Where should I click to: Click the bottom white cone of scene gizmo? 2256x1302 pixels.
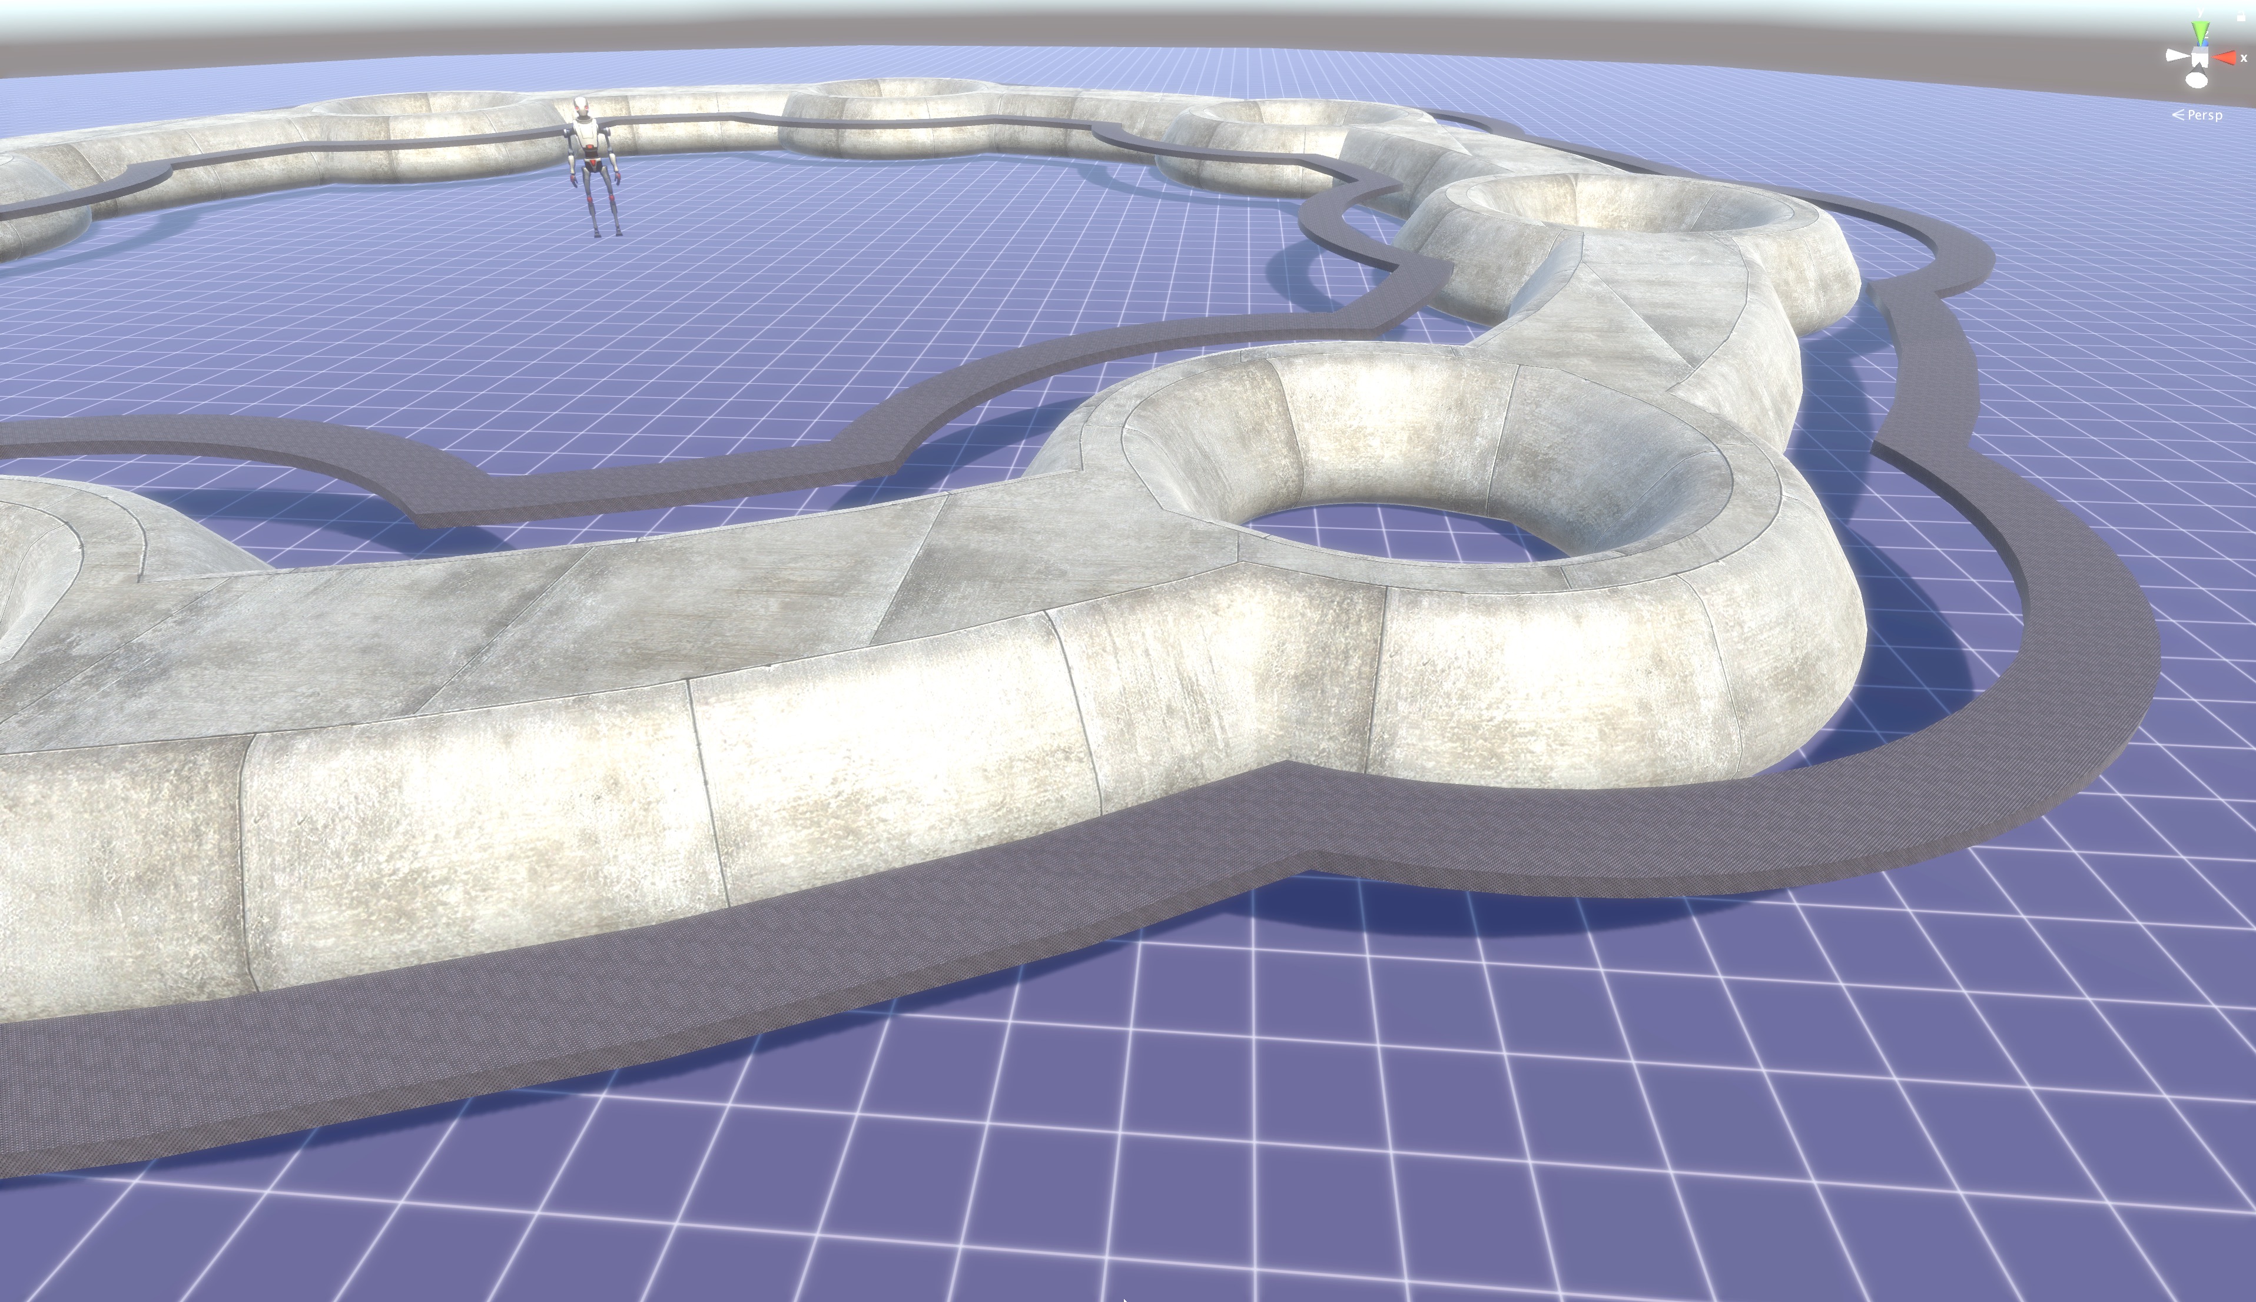point(2197,79)
